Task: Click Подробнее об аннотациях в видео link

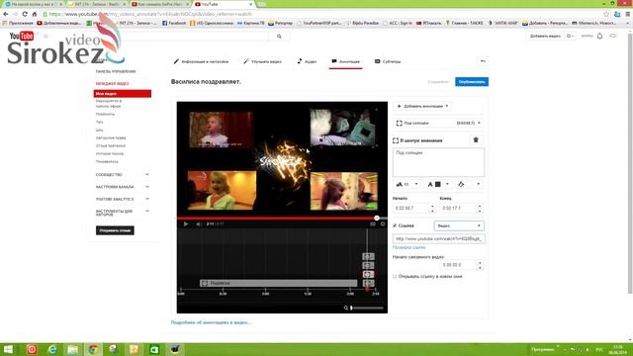Action: pyautogui.click(x=211, y=322)
